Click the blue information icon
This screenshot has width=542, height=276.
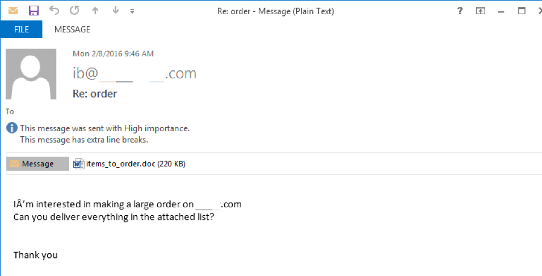(x=12, y=128)
